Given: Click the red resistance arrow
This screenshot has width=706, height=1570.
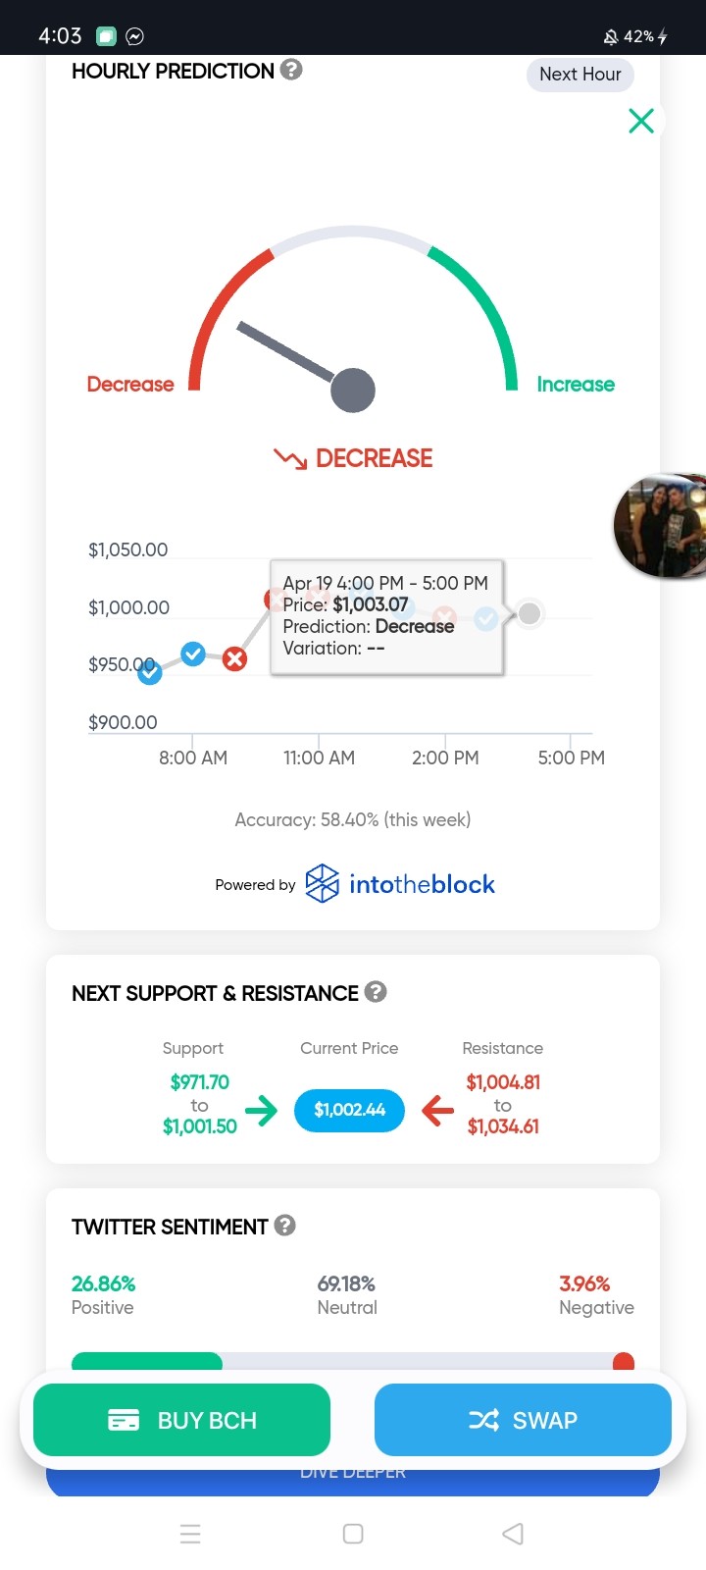Looking at the screenshot, I should (x=437, y=1110).
